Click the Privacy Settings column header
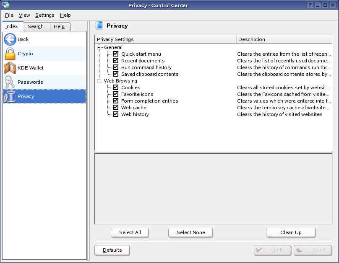Viewport: 339px width, 263px height. click(x=165, y=39)
